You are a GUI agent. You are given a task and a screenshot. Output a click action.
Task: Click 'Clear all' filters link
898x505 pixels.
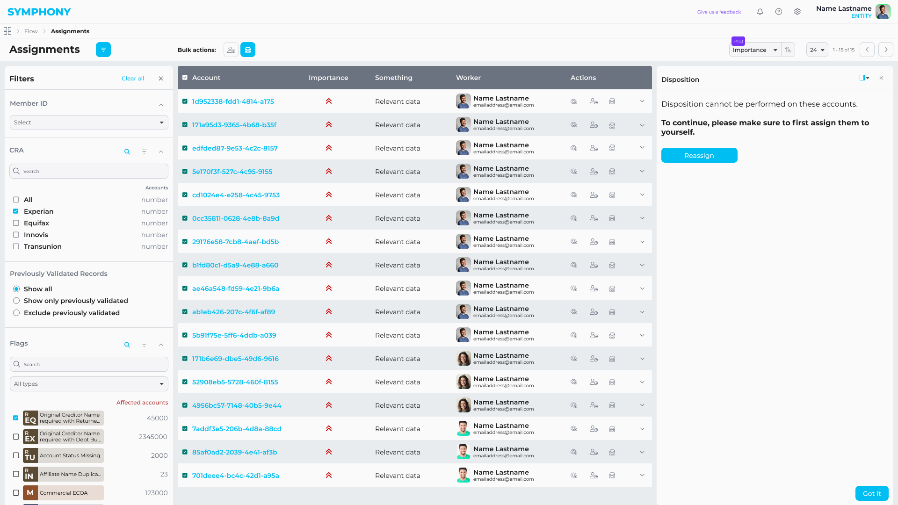point(133,79)
